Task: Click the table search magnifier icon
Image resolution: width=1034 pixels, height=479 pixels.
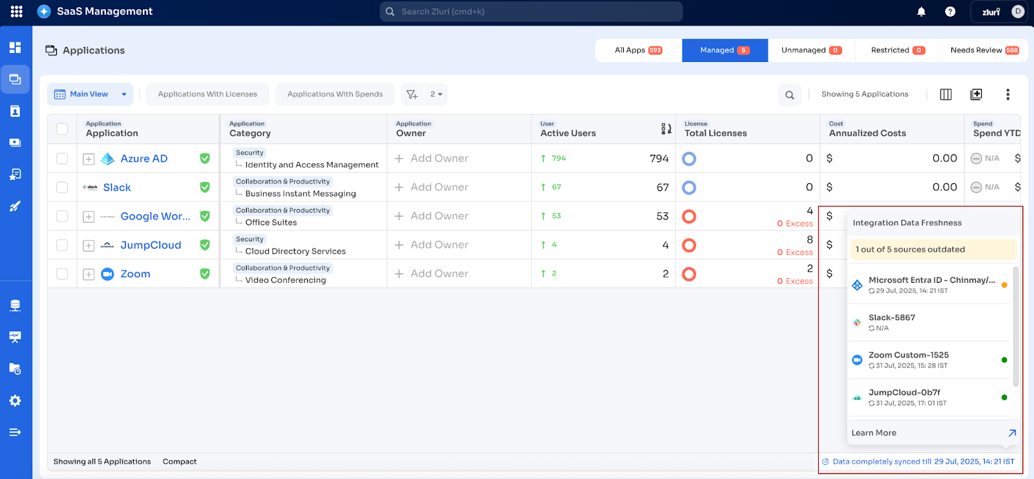Action: tap(790, 95)
